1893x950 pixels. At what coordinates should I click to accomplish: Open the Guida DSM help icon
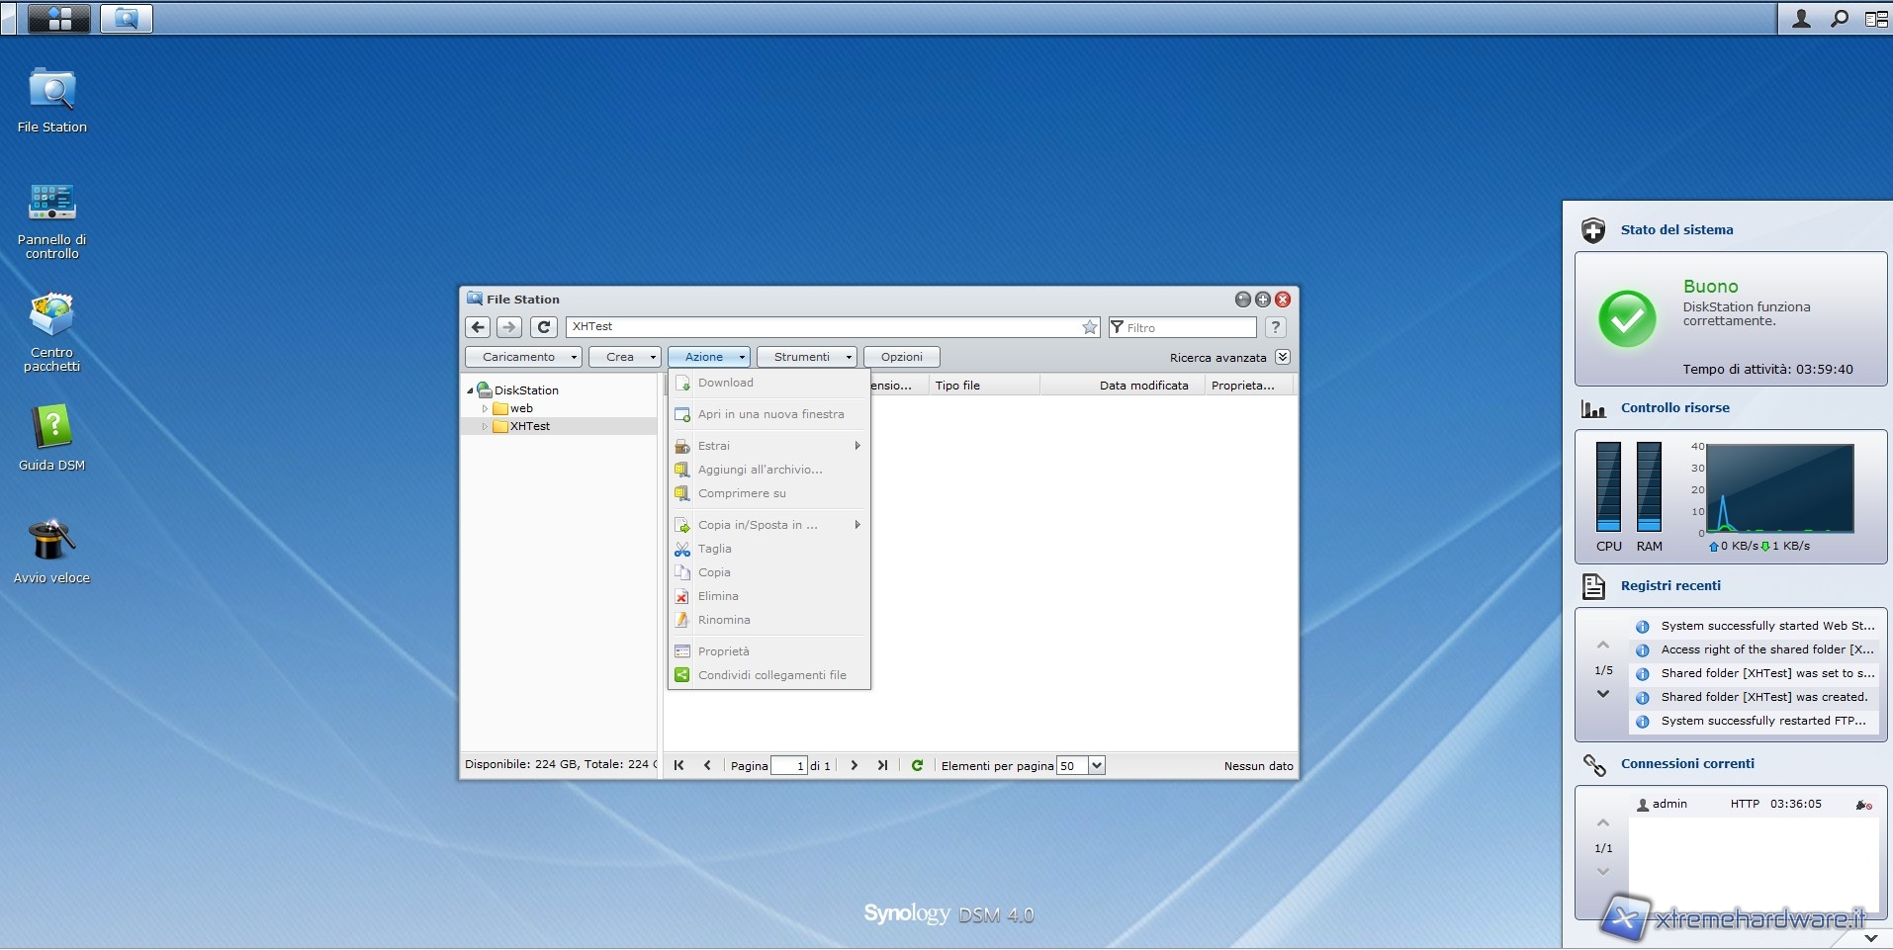coord(51,429)
